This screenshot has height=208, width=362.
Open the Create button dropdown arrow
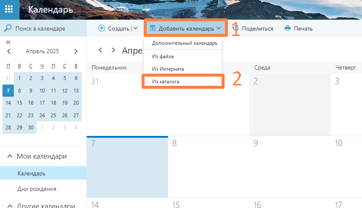point(135,28)
